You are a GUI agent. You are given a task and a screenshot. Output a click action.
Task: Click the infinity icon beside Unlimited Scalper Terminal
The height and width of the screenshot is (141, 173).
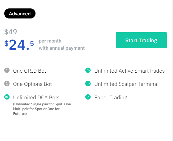88,84
